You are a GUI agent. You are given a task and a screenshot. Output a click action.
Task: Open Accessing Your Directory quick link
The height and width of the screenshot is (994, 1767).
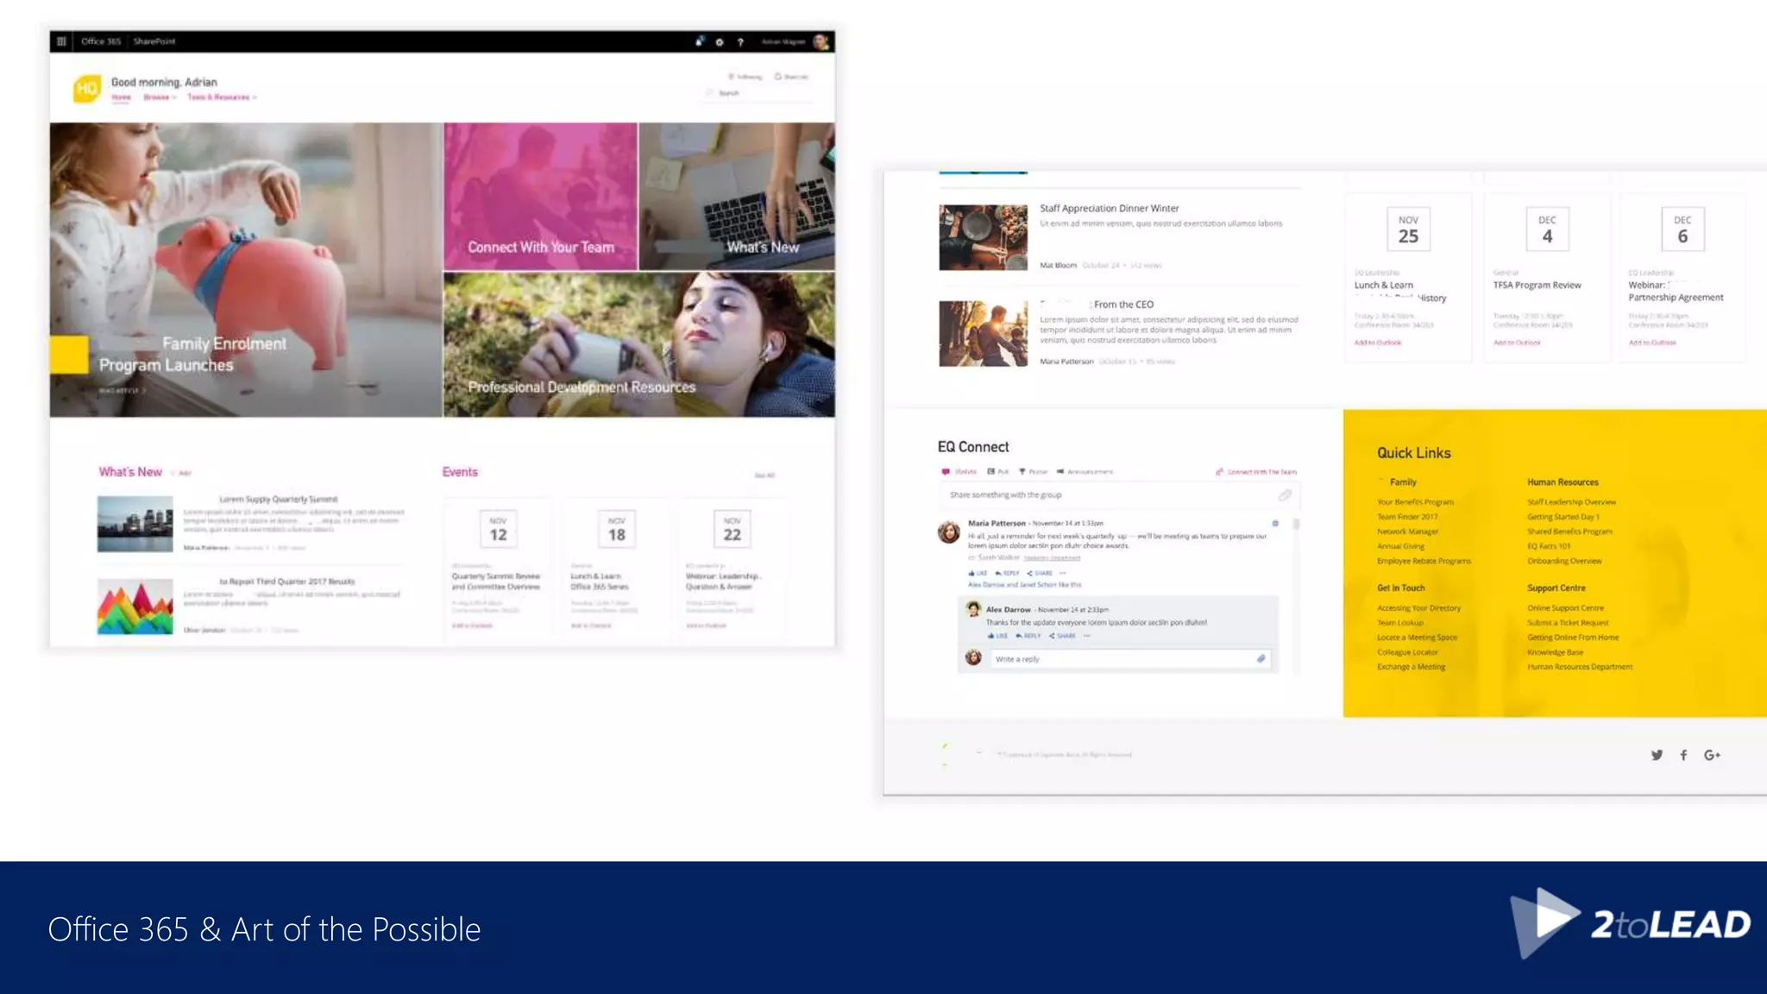click(x=1418, y=608)
